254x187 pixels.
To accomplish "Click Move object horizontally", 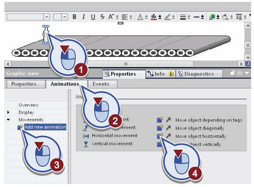I will 201,136.
